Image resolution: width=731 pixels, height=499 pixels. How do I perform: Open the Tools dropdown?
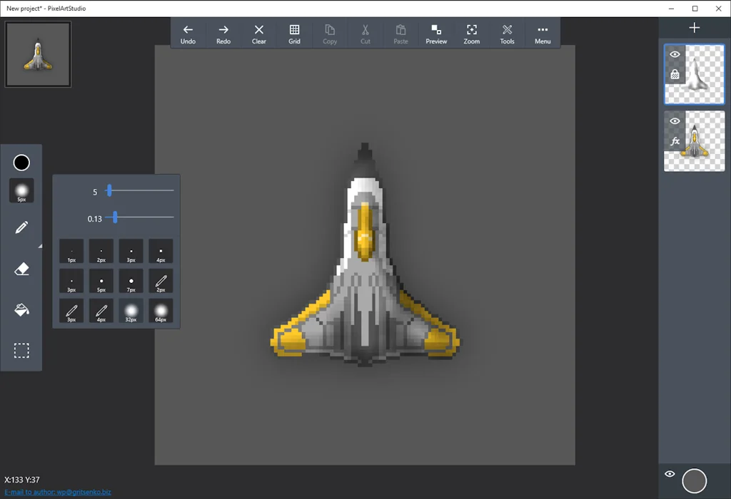pos(507,33)
